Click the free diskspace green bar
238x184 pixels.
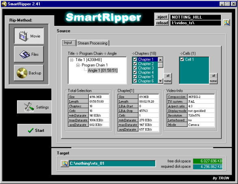[208, 161]
